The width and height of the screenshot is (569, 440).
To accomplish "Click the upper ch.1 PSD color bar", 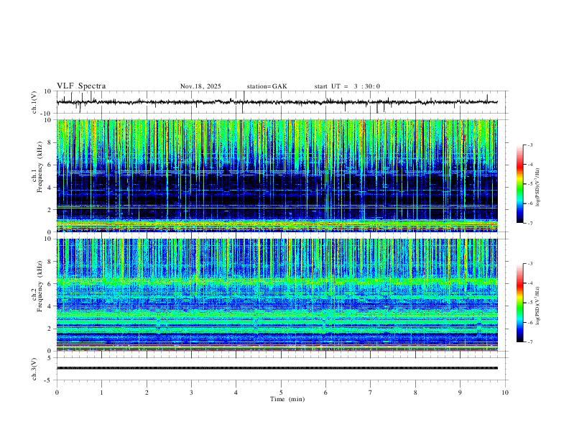I will [520, 184].
